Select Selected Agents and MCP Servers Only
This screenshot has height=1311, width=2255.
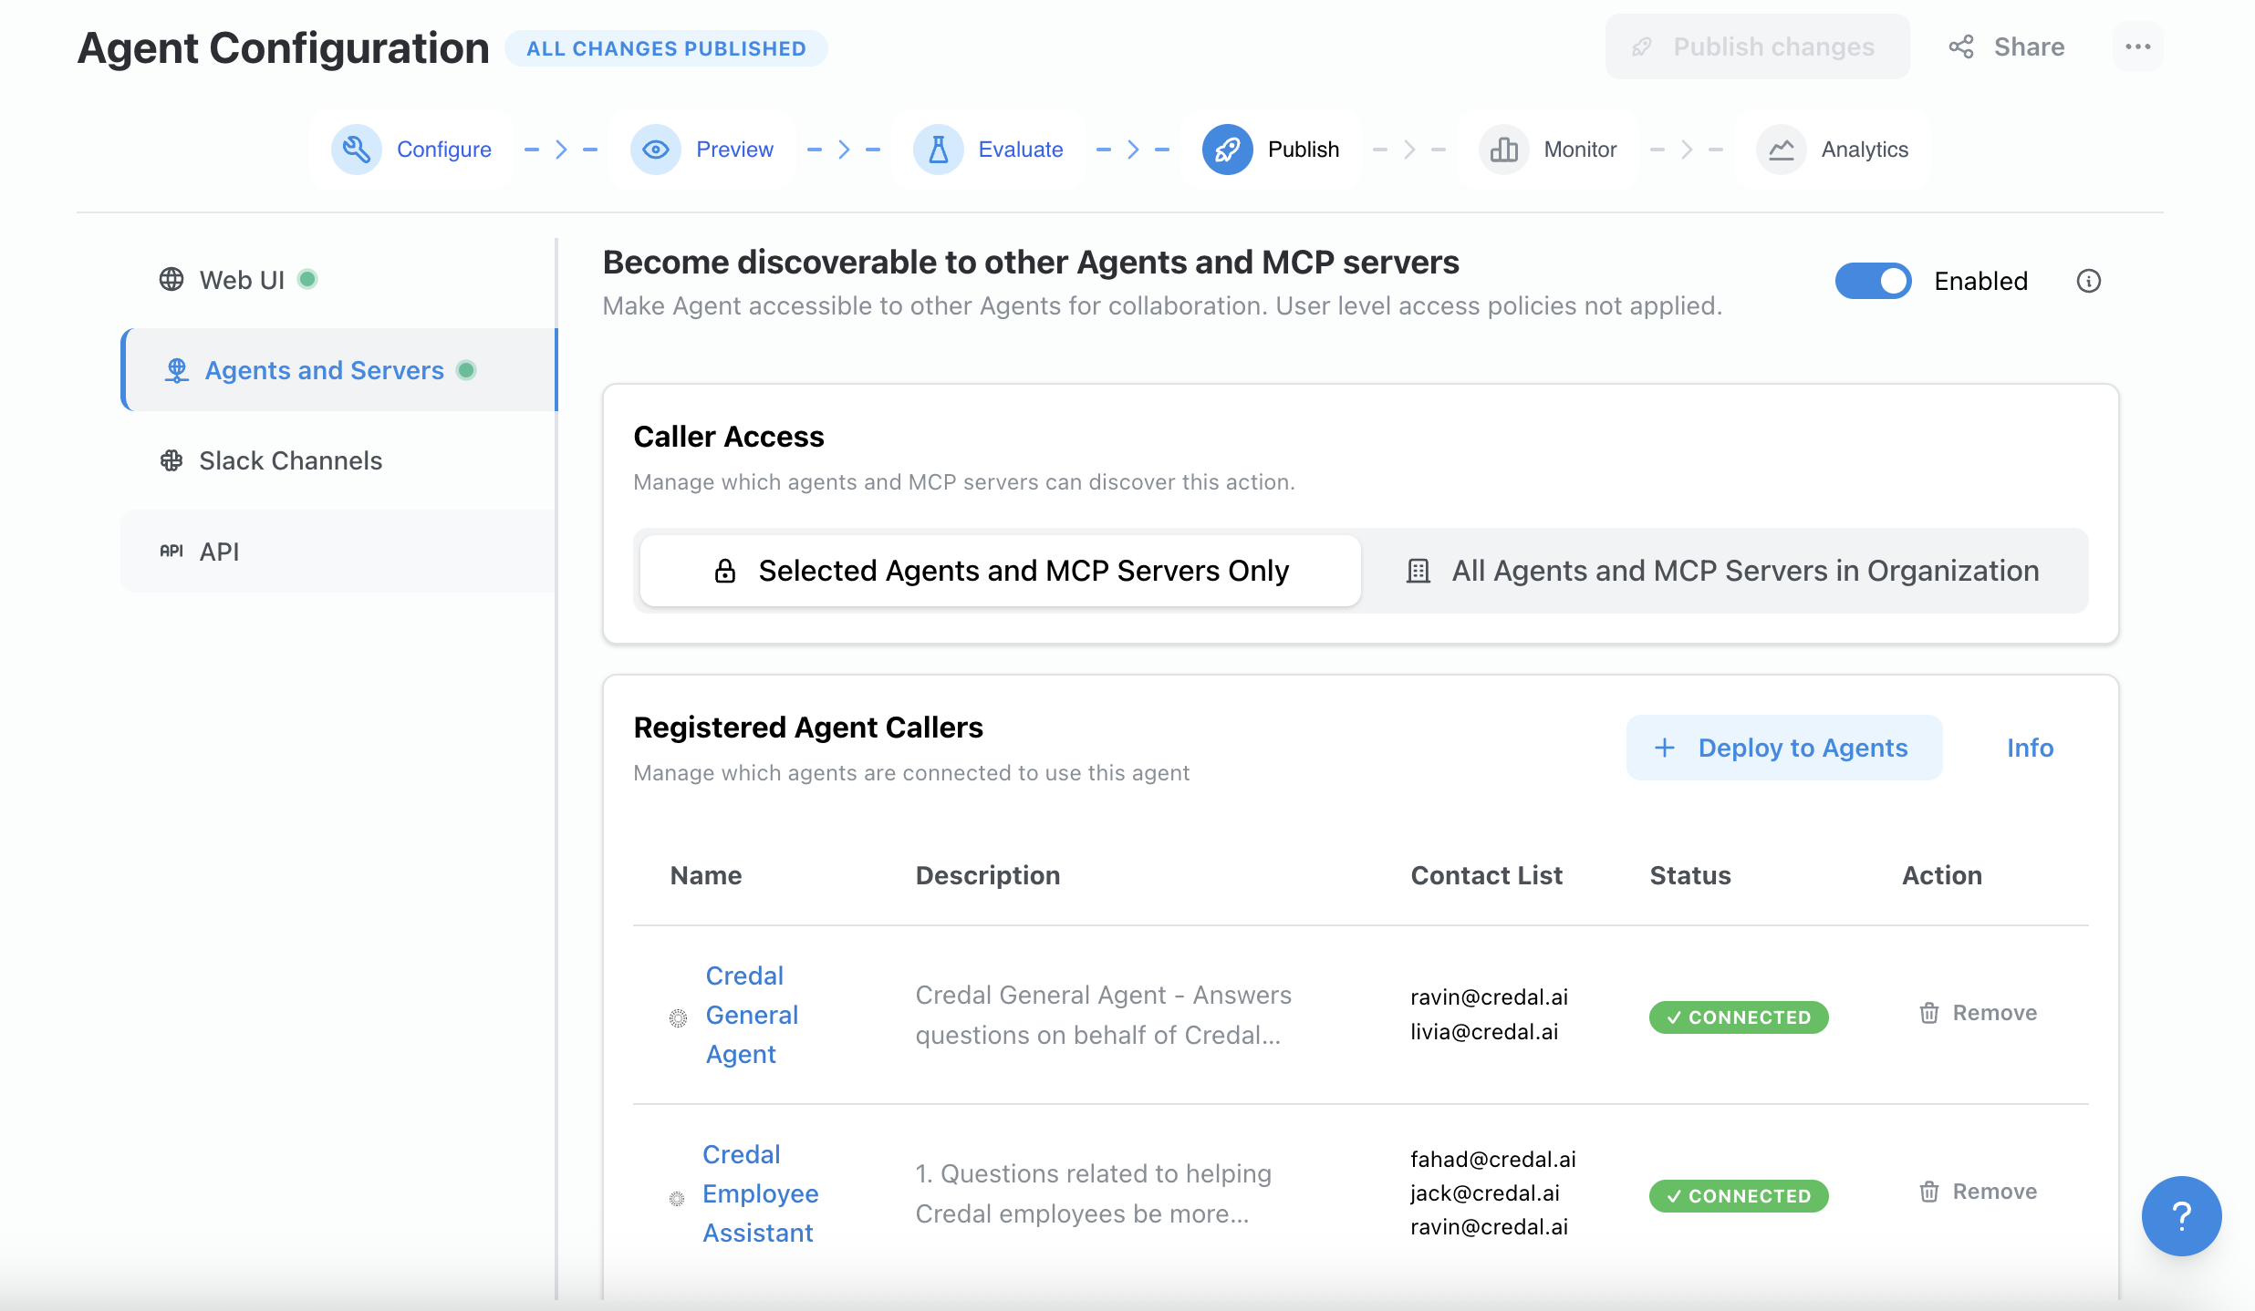1001,571
